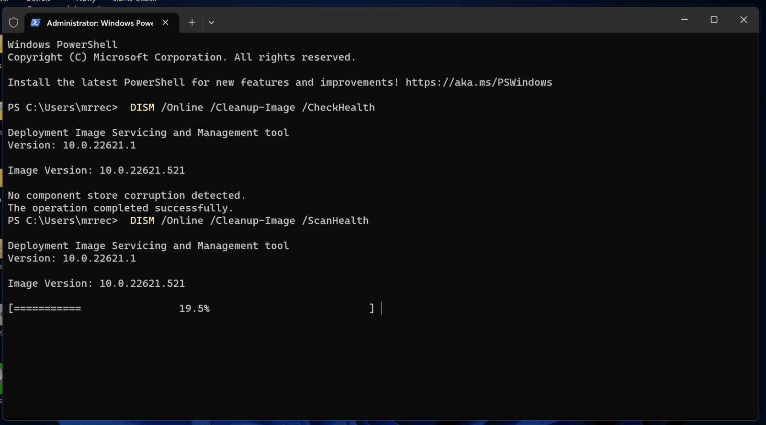Viewport: 766px width, 425px height.
Task: Maximize the terminal window
Action: click(714, 20)
